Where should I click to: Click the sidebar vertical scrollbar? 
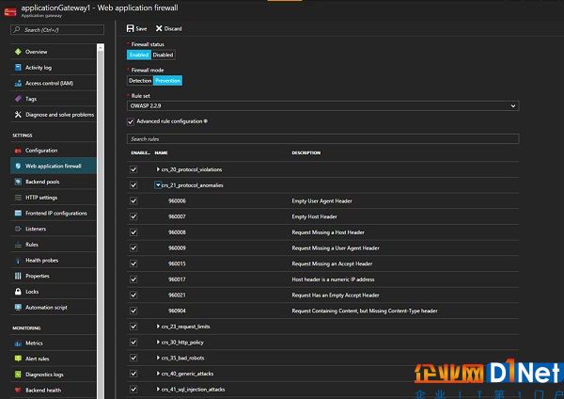pyautogui.click(x=101, y=223)
